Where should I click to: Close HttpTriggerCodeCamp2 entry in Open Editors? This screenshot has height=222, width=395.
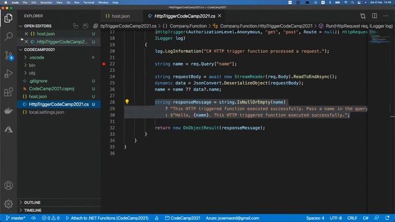(26, 42)
